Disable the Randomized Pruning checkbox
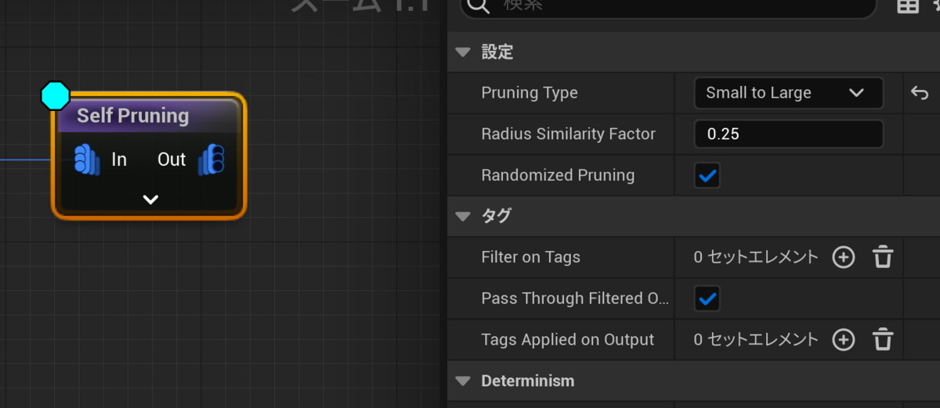Screen dimensions: 940x408 [x=707, y=175]
